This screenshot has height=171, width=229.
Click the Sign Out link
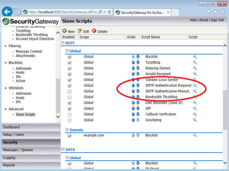[217, 20]
